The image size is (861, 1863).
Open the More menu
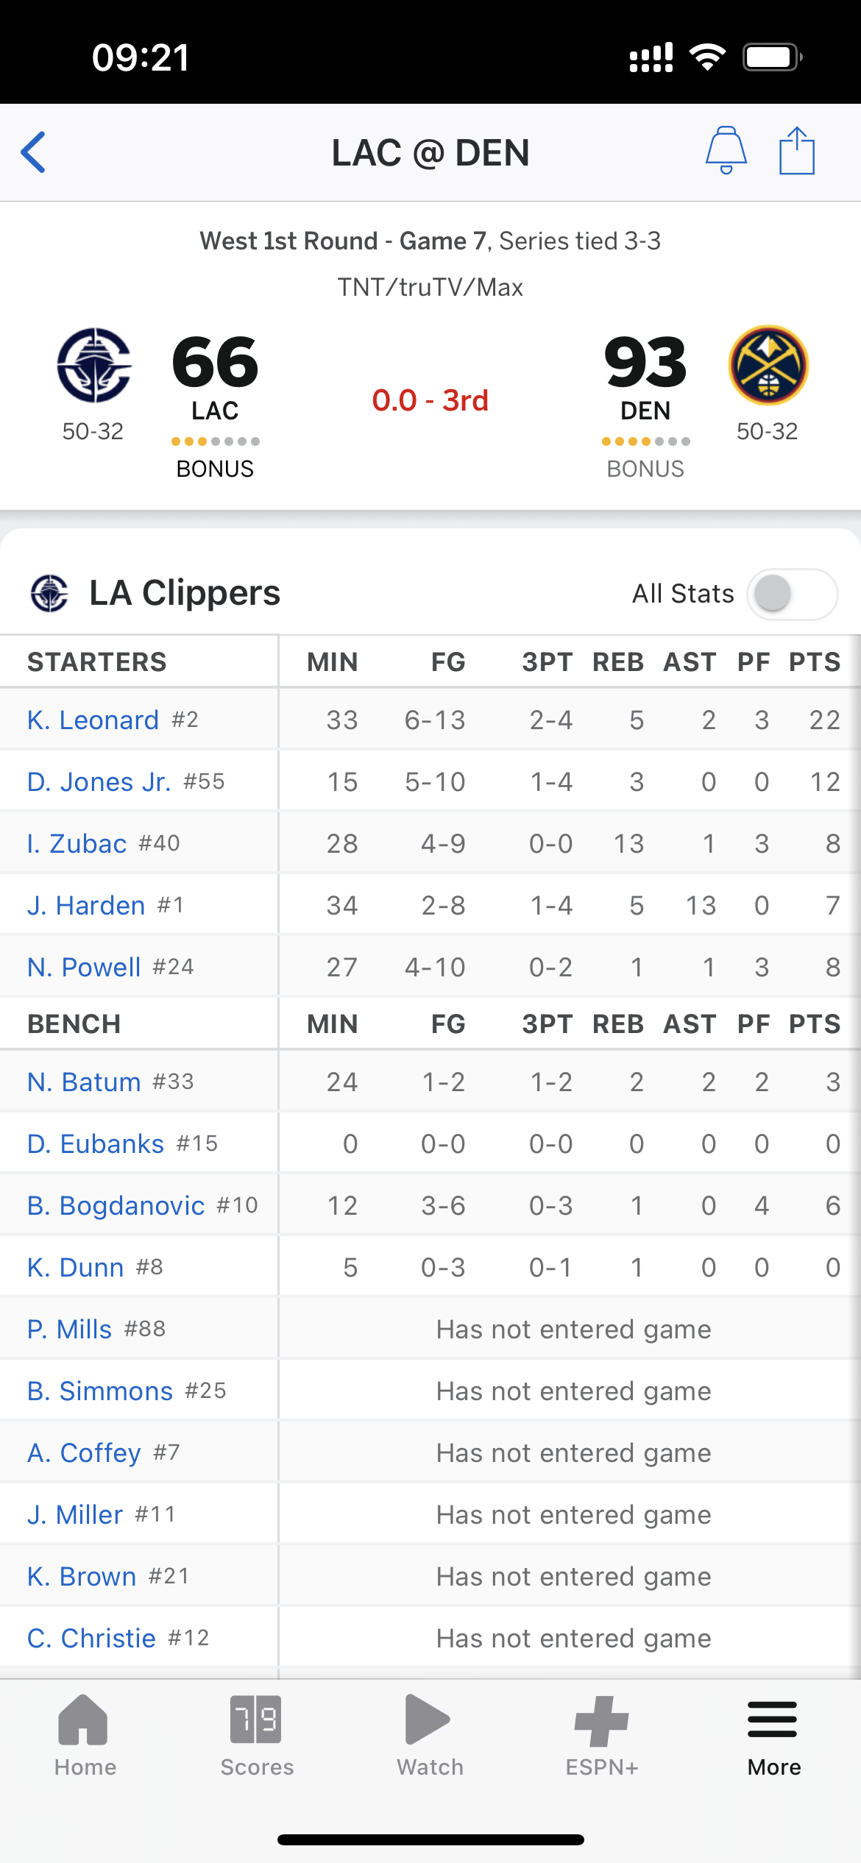(x=773, y=1735)
